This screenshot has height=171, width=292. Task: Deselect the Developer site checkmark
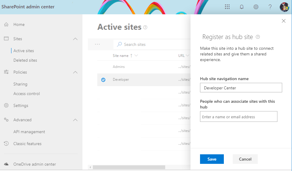click(103, 80)
